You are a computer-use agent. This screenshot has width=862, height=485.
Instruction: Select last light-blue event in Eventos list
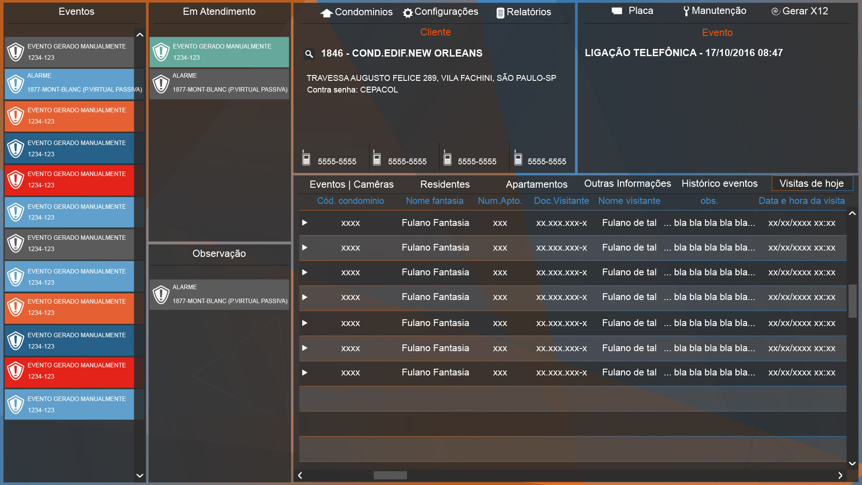tap(69, 405)
